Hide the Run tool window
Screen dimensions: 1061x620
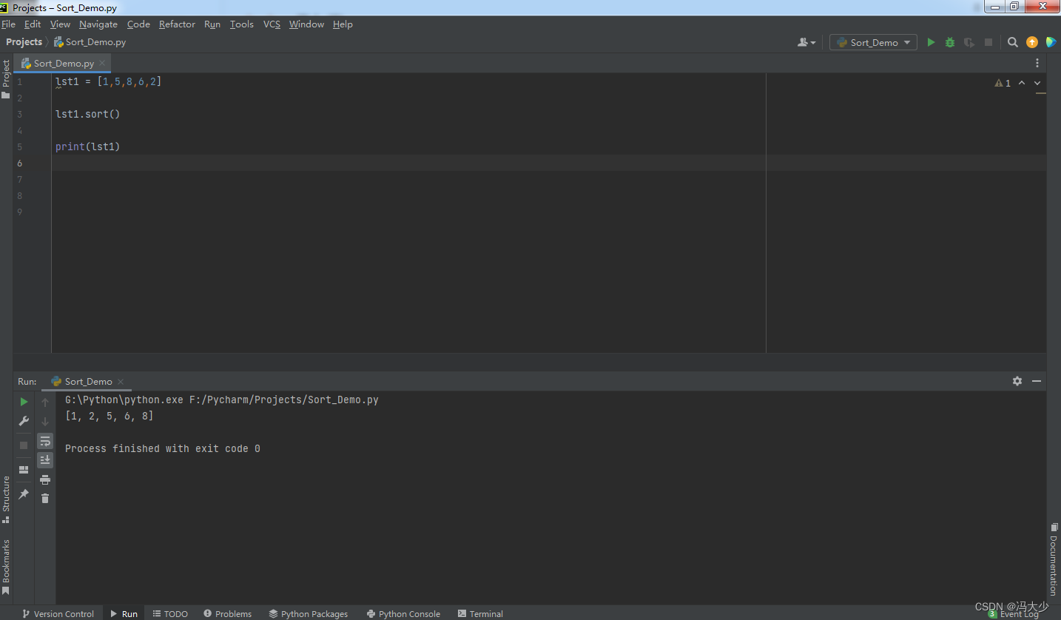(1037, 381)
